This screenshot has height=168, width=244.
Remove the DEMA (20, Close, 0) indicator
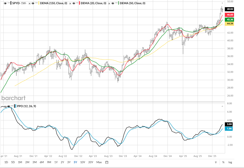(70, 3)
